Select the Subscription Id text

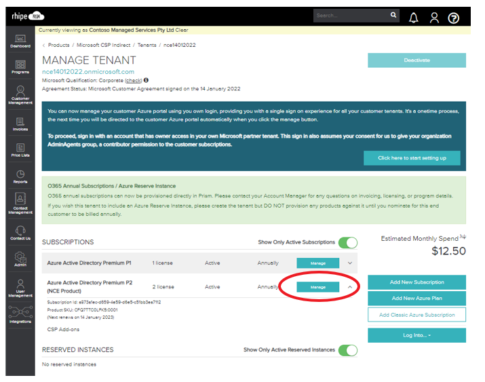pos(104,302)
